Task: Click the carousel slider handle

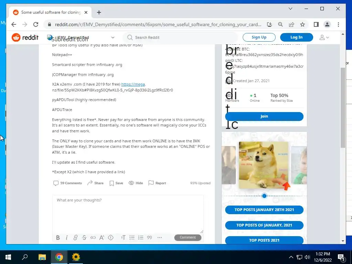Action: point(264,196)
